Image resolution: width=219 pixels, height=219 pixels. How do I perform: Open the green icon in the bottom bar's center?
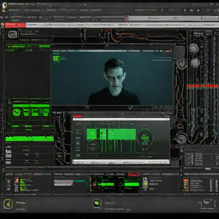coord(97,204)
